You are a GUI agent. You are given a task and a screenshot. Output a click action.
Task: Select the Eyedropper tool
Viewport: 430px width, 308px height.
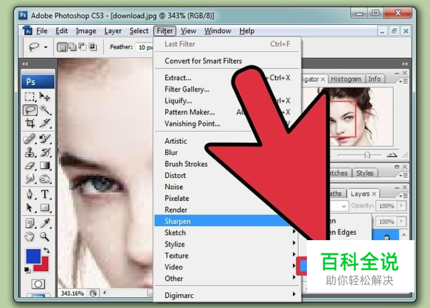pos(45,223)
